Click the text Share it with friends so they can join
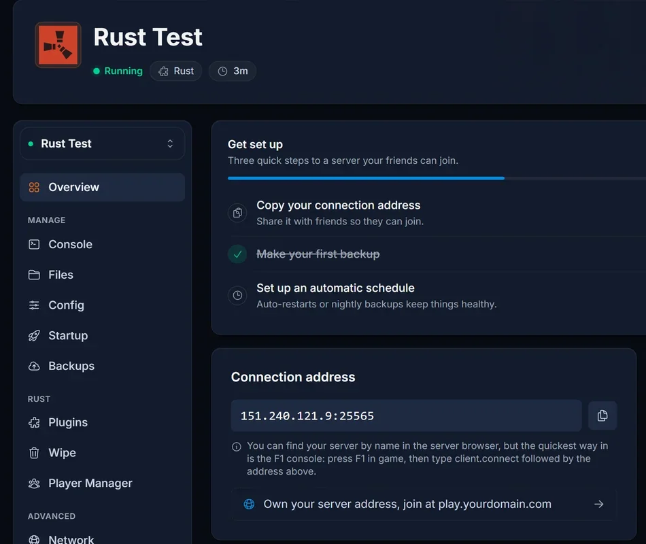646x544 pixels. pos(340,221)
